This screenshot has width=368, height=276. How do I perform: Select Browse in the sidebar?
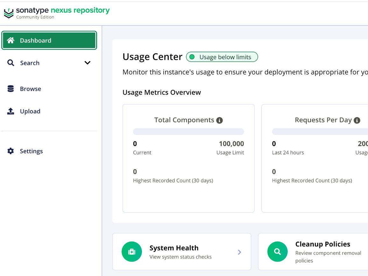[31, 89]
